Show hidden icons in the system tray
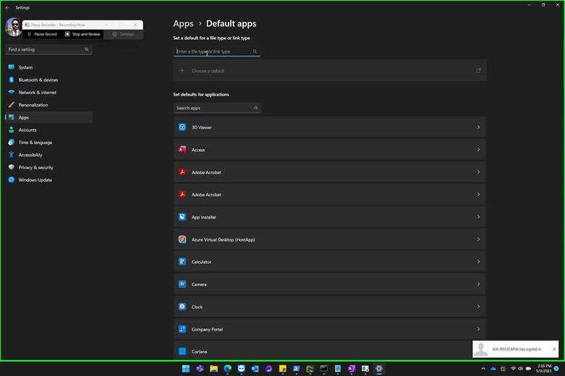This screenshot has height=376, width=565. 483,369
